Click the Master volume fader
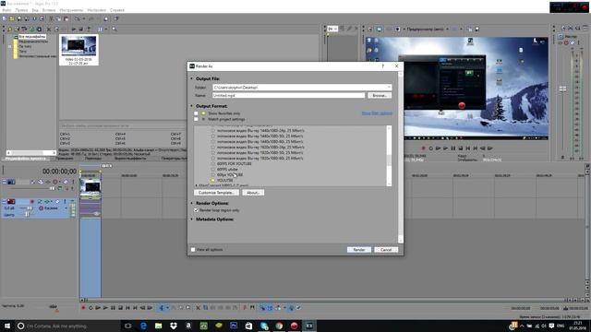Screen dimensions: 591x332 pyautogui.click(x=562, y=89)
